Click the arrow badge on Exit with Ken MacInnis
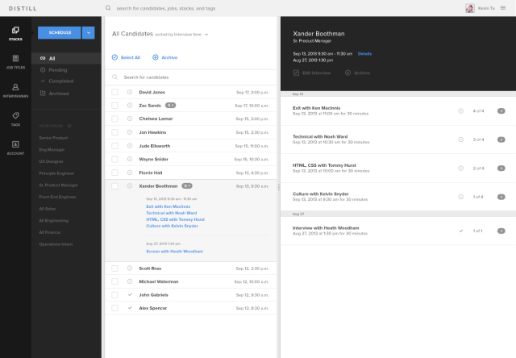516x358 pixels. coord(501,111)
